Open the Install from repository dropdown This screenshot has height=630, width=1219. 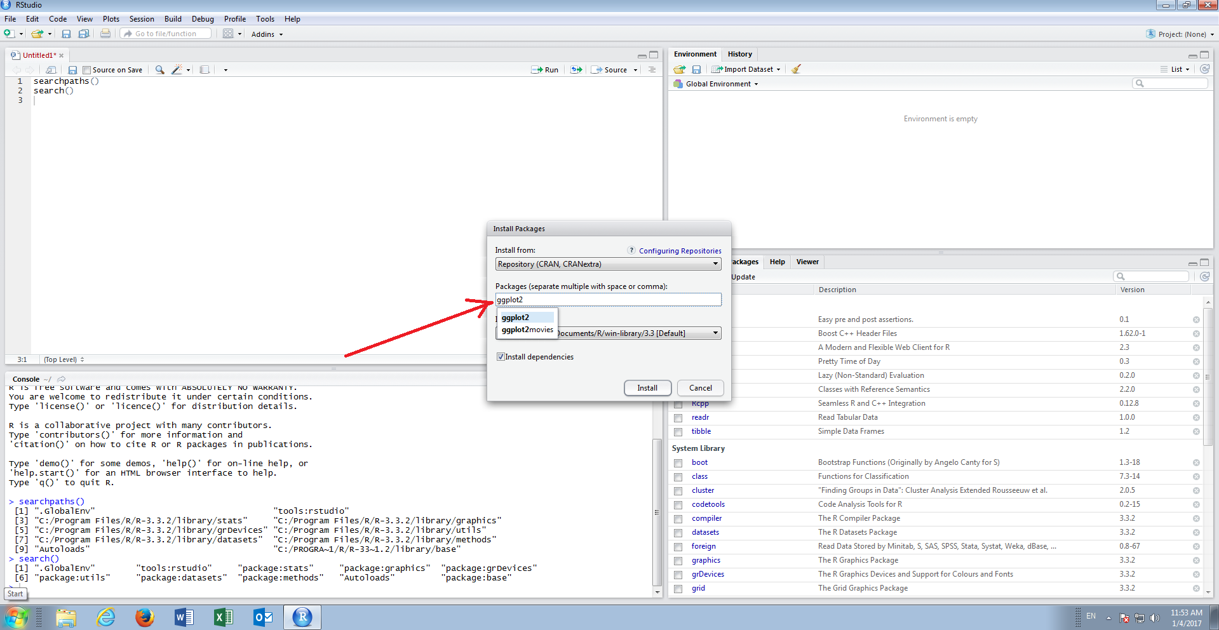coord(609,264)
